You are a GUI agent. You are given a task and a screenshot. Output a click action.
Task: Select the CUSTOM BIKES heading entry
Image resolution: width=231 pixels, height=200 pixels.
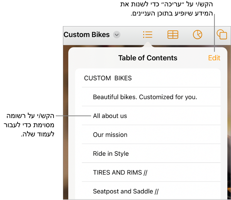point(108,78)
